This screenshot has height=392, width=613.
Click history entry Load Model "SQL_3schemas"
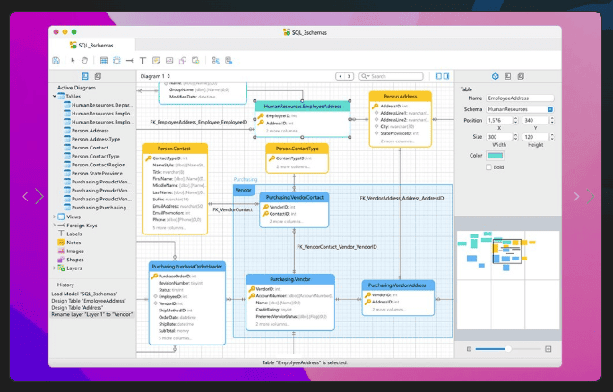84,294
